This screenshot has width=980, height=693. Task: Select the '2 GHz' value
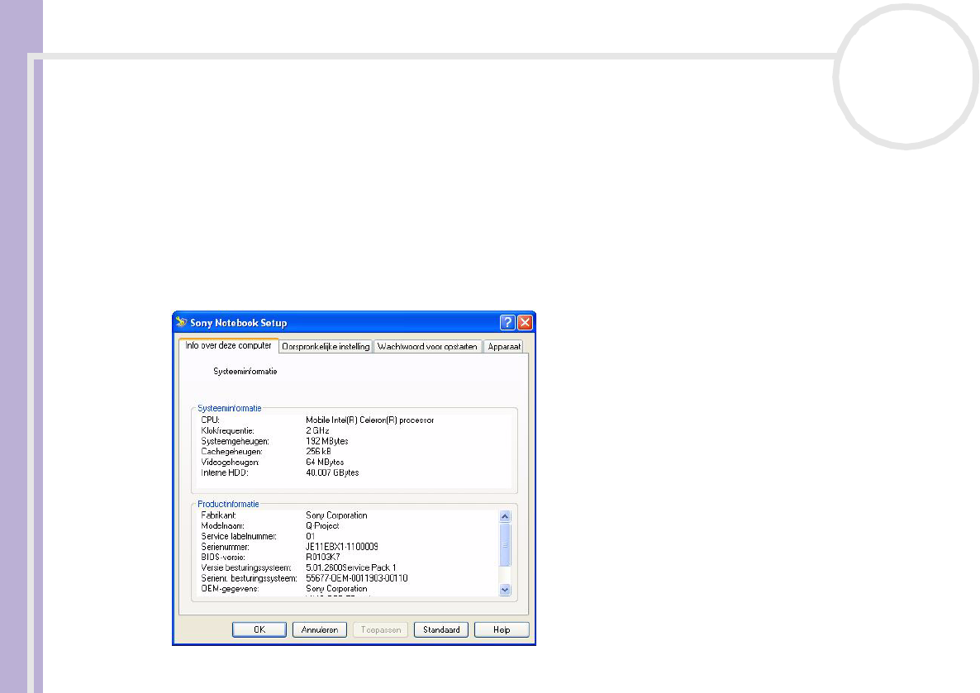click(317, 430)
